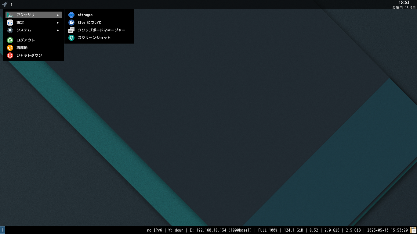This screenshot has height=234, width=417.
Task: Expand the システム submenu arrow
Action: click(x=58, y=30)
